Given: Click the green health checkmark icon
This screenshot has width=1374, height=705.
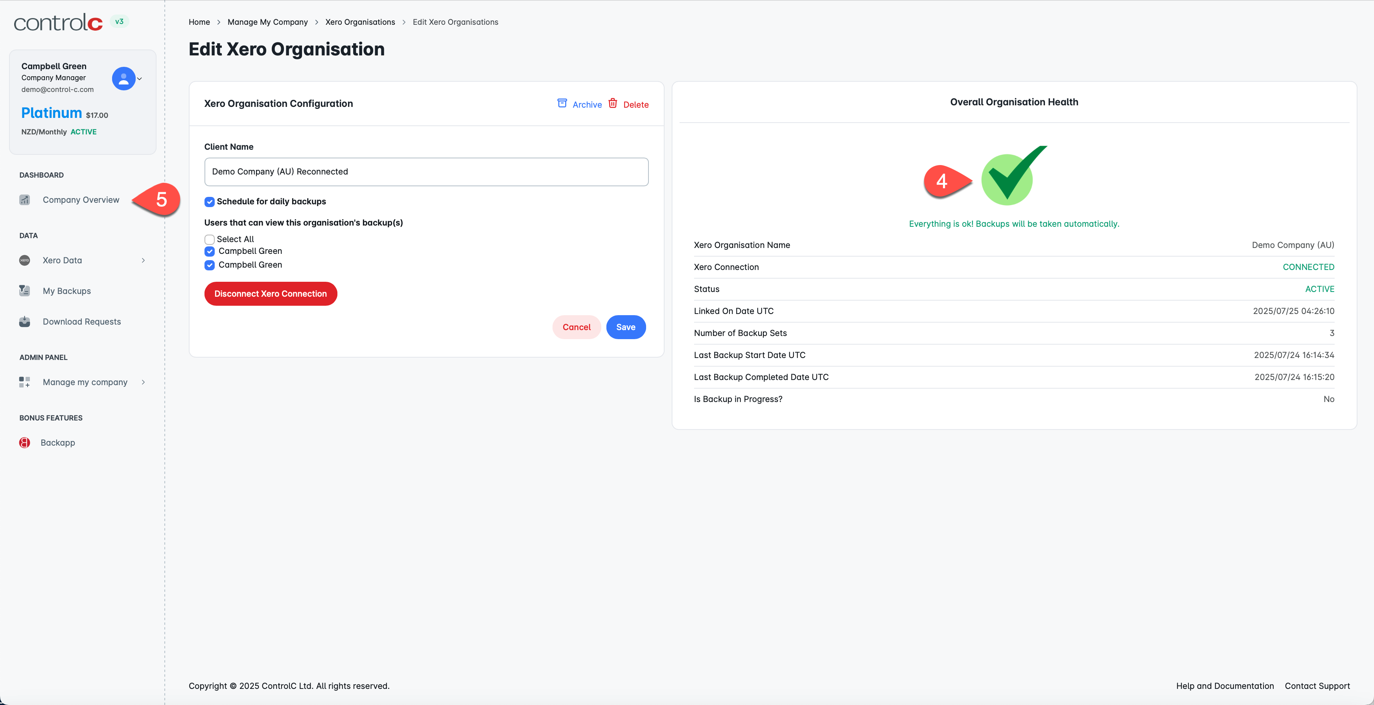Looking at the screenshot, I should point(1013,176).
